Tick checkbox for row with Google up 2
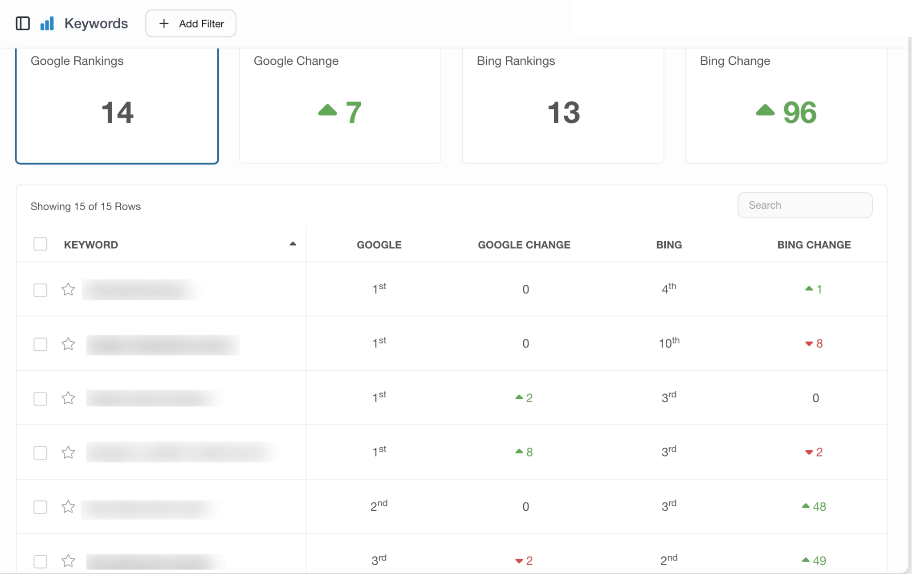 [41, 399]
